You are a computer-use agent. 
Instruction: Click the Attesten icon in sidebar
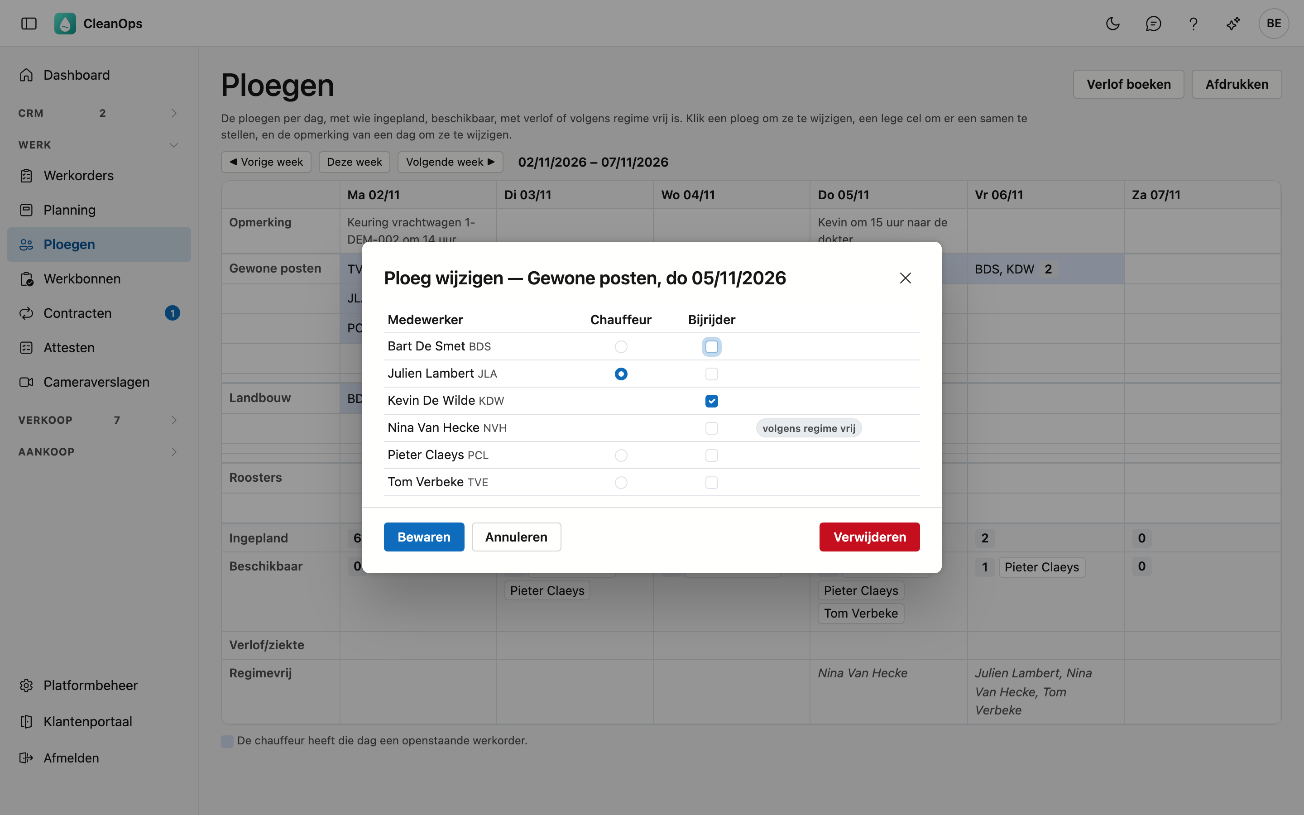[26, 348]
